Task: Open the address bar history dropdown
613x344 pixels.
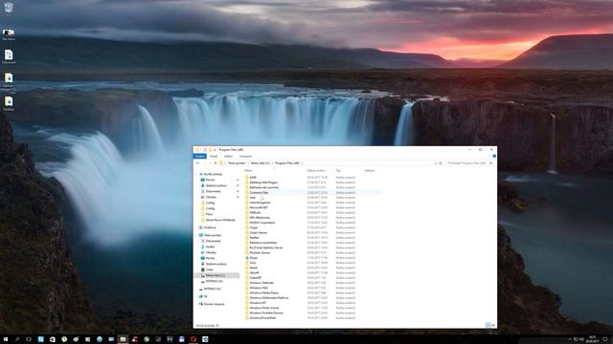Action: 436,163
